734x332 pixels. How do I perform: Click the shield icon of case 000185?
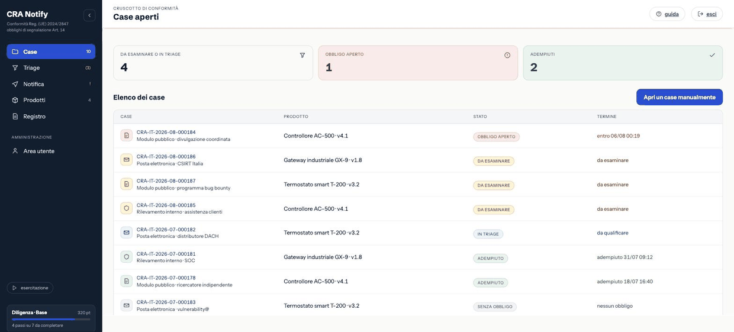point(126,209)
